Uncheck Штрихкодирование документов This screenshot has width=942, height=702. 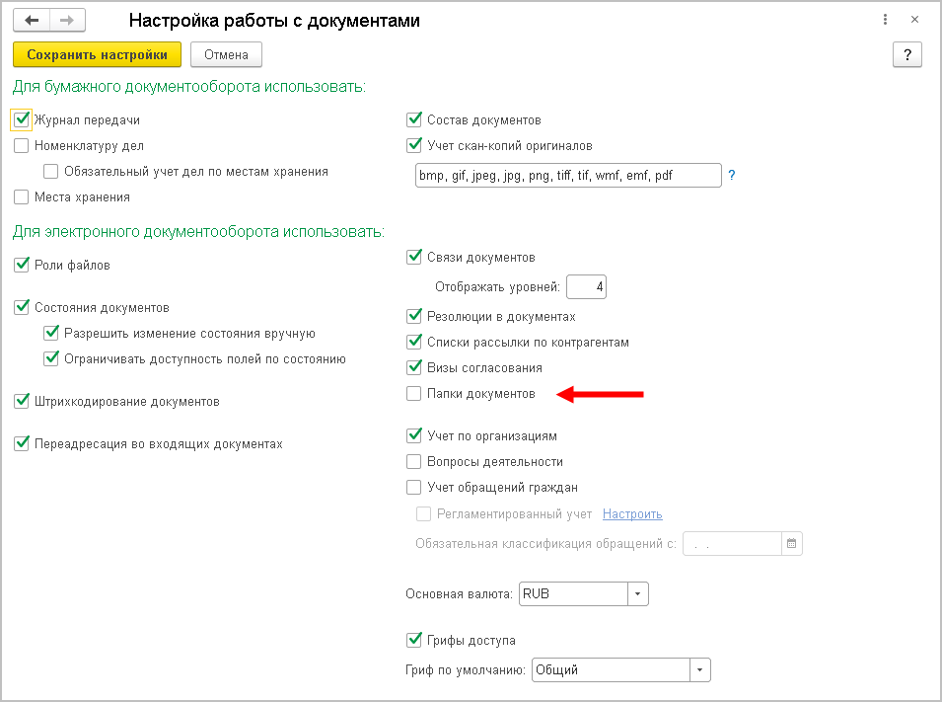tap(22, 402)
